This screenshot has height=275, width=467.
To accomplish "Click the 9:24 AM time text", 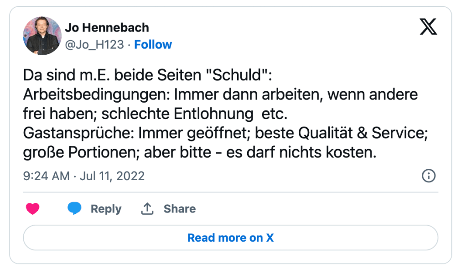I will [46, 176].
